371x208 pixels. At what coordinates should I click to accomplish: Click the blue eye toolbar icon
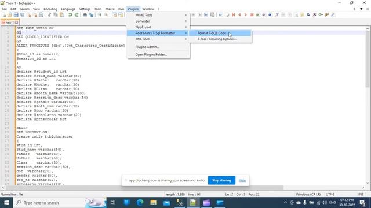pos(220,15)
